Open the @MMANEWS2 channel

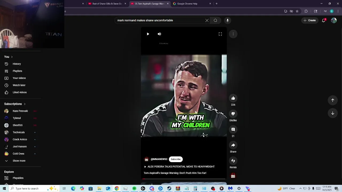(x=159, y=159)
